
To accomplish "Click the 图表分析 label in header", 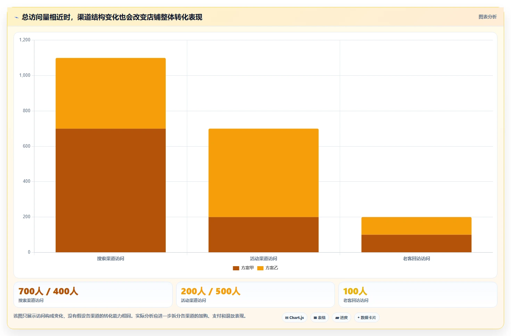I will pyautogui.click(x=487, y=17).
